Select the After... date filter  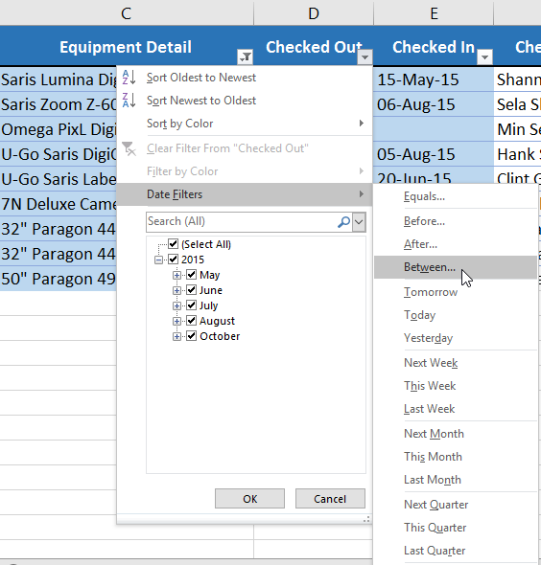456,244
